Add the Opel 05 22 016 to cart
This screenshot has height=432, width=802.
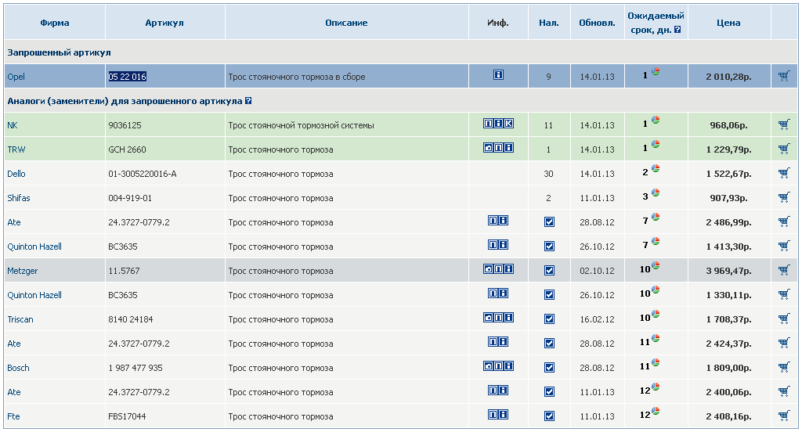click(x=784, y=76)
